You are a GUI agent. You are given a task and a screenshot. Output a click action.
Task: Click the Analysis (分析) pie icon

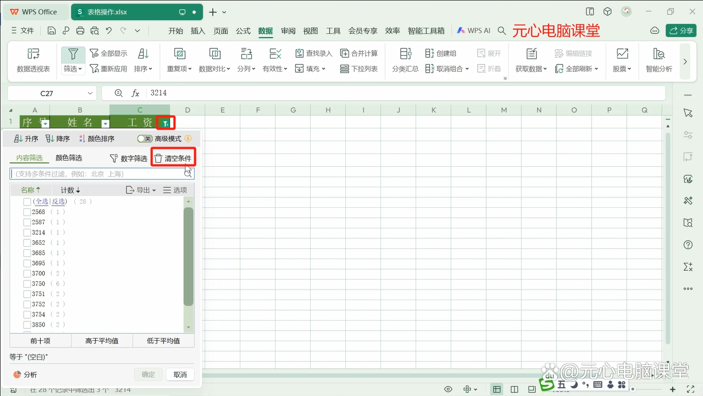pos(17,375)
